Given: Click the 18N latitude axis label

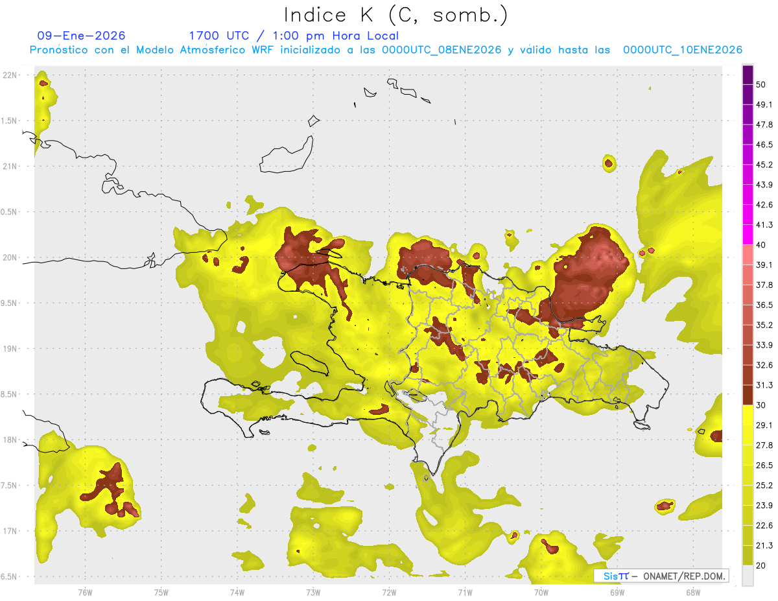Looking at the screenshot, I should pos(10,440).
